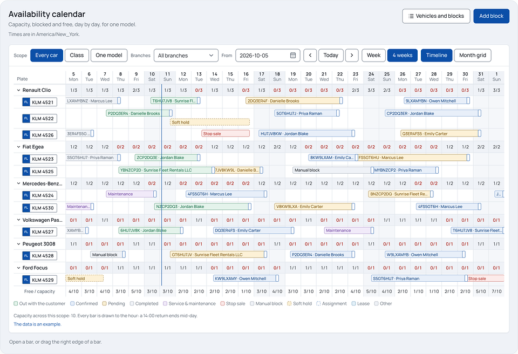
Task: Switch to the Timeline view
Action: (437, 55)
